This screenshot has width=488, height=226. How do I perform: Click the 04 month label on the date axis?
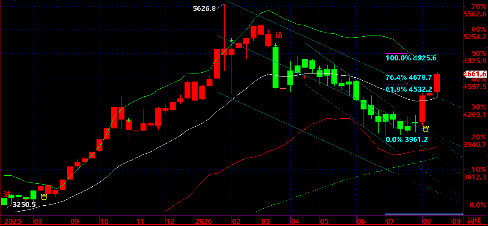pos(295,221)
